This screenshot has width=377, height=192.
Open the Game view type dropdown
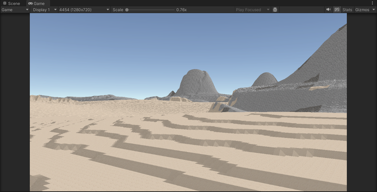[15, 9]
